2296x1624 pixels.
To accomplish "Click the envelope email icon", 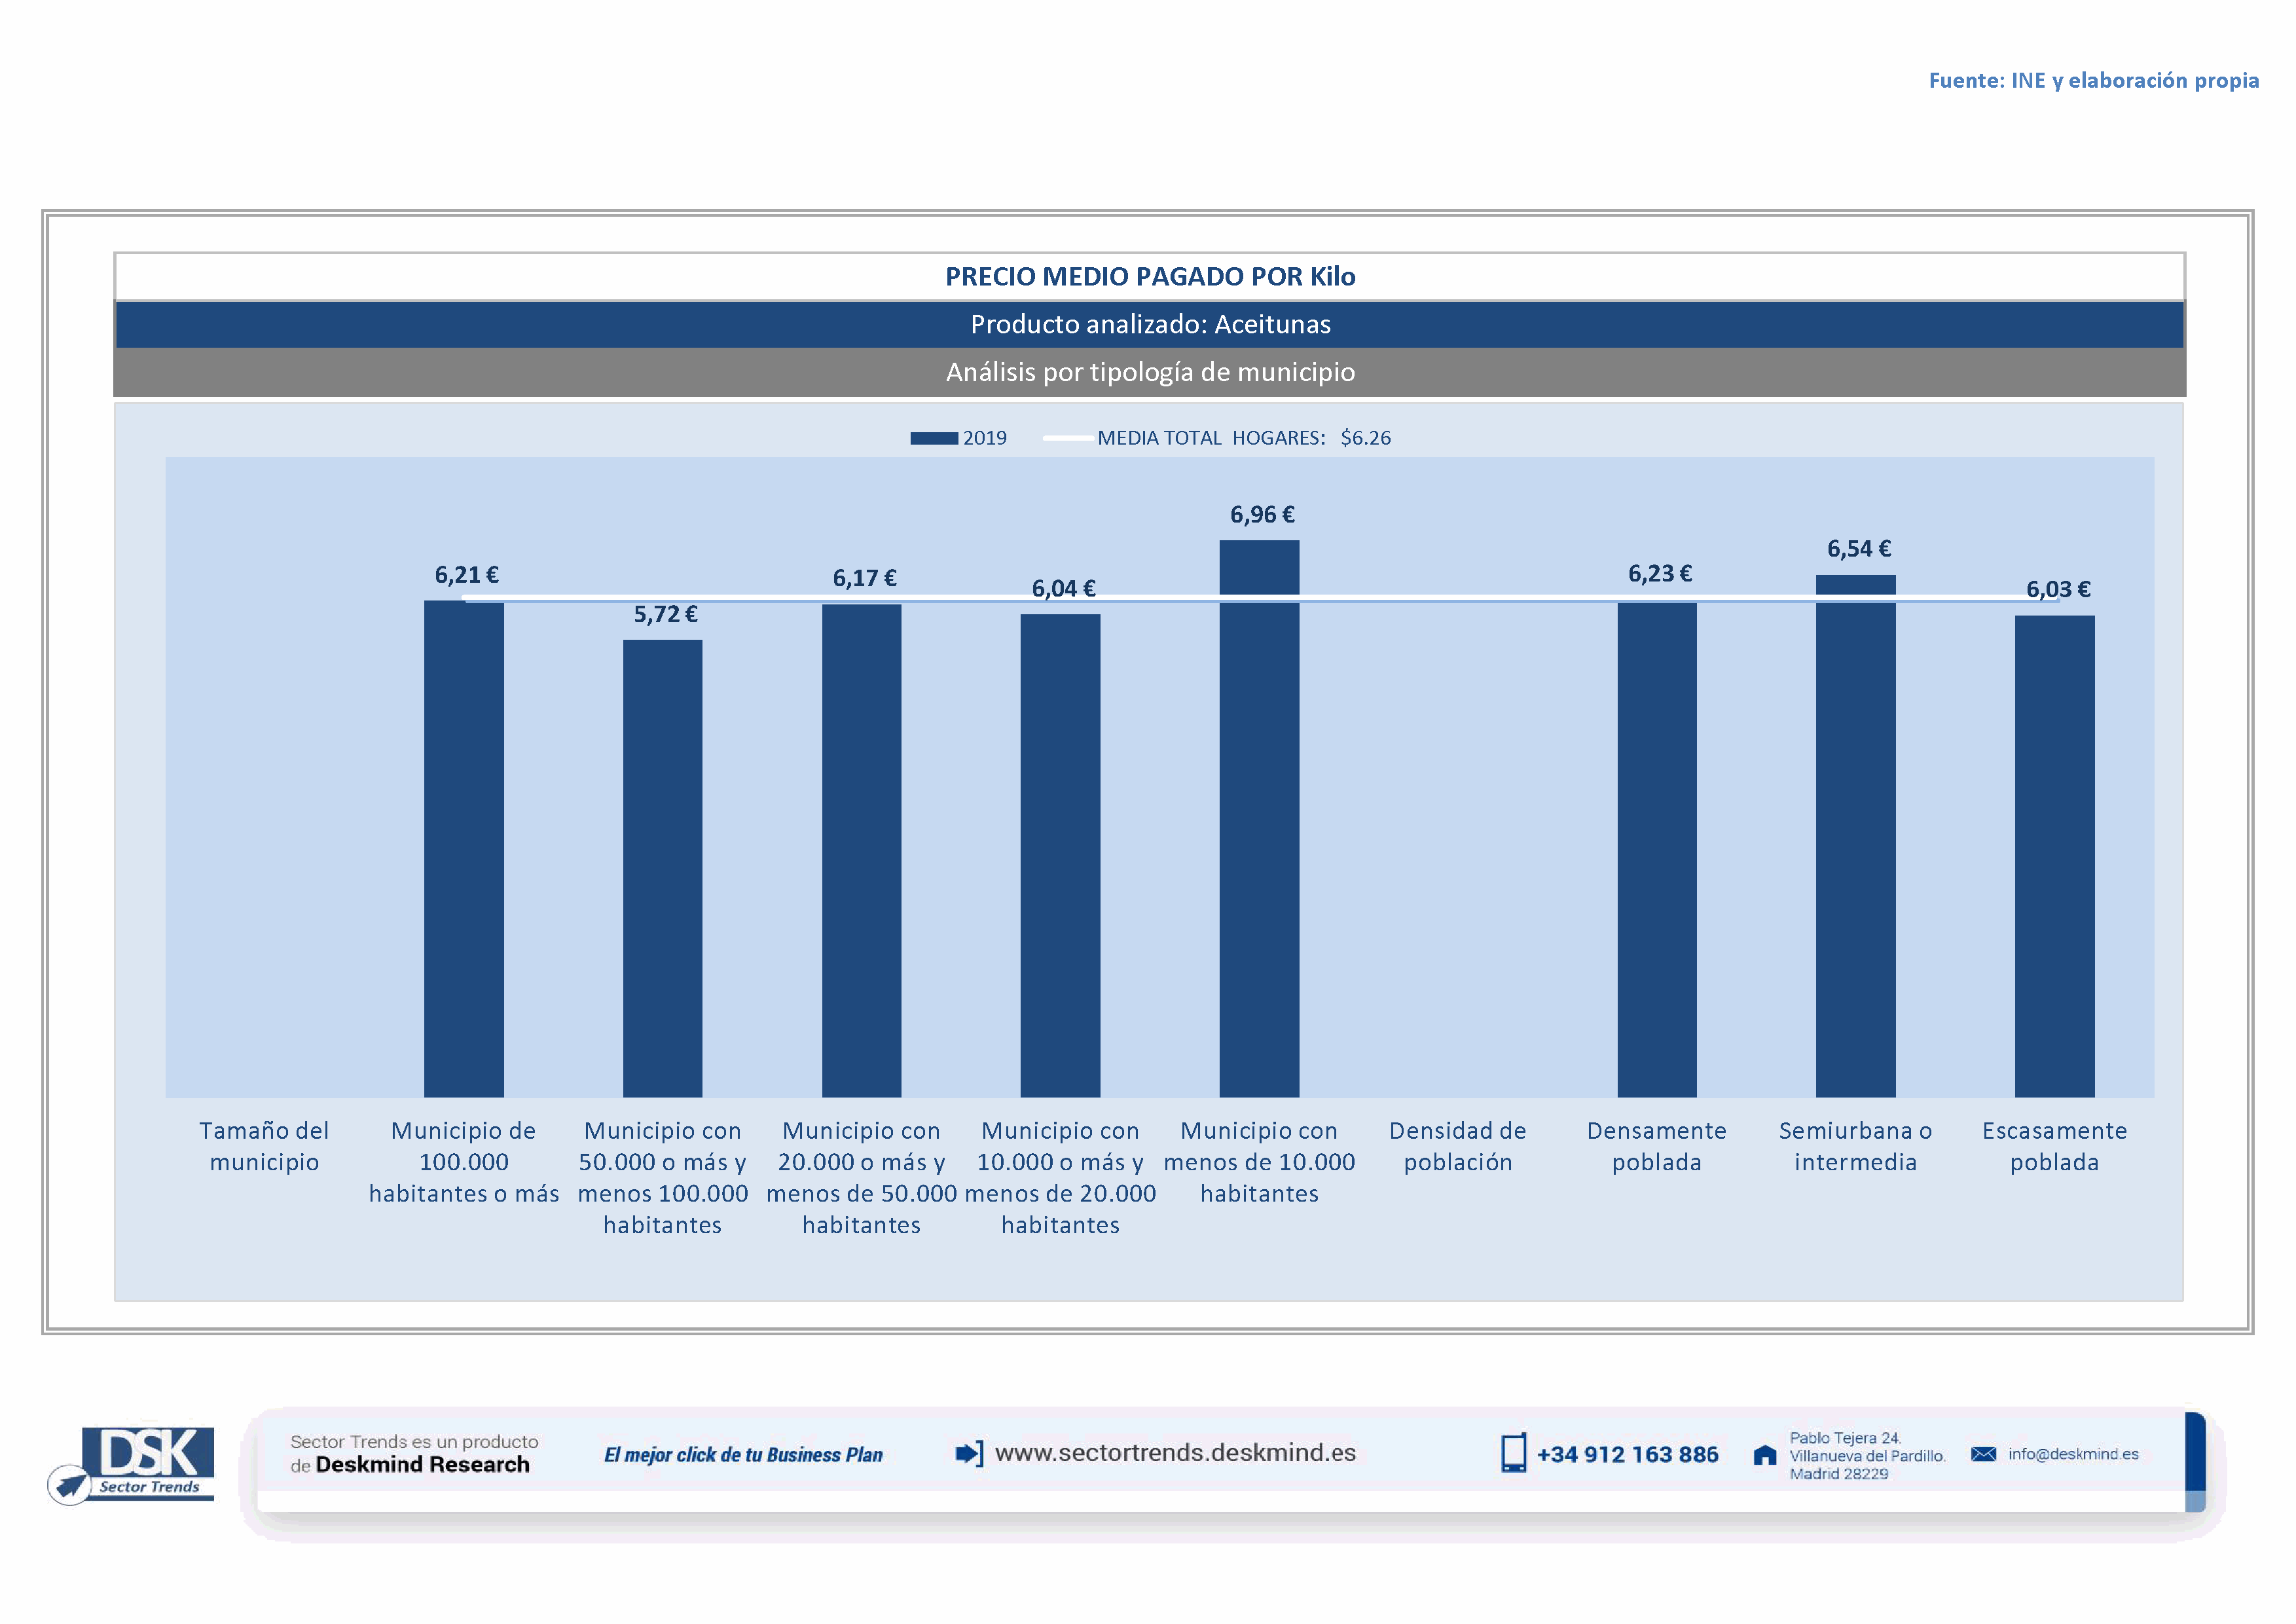I will click(1983, 1454).
